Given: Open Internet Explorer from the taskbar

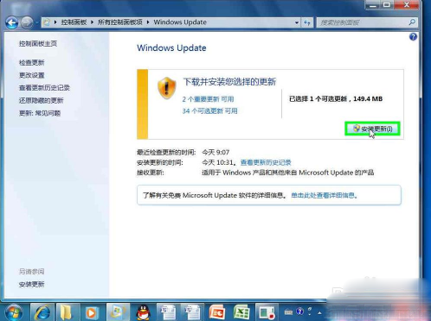Looking at the screenshot, I should tap(42, 312).
